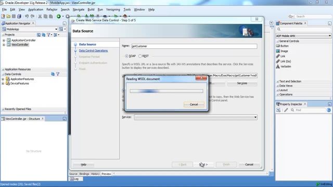The height and width of the screenshot is (187, 333).
Task: Click Property Inspector help question icon
Action: click(x=329, y=110)
